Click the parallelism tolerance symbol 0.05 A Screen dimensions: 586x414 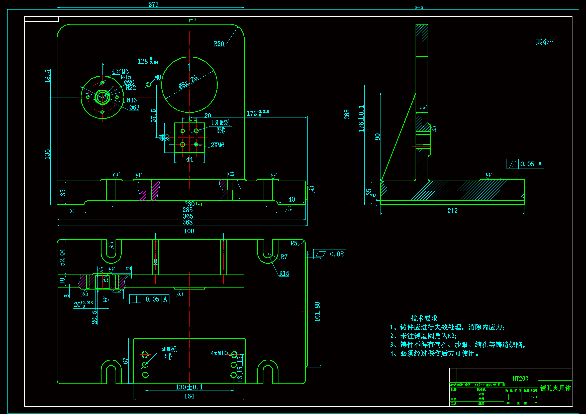point(525,164)
